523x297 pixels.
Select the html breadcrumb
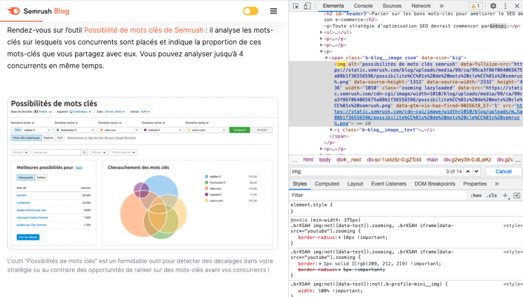(x=308, y=160)
